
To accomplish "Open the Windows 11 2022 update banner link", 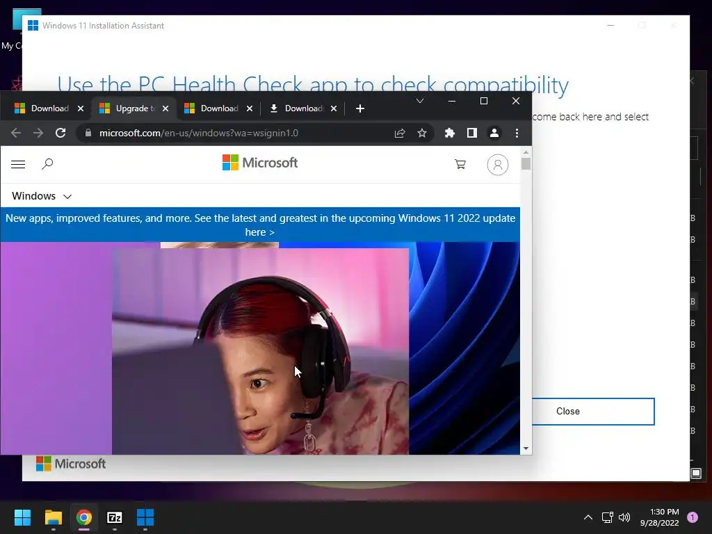I will 260,225.
